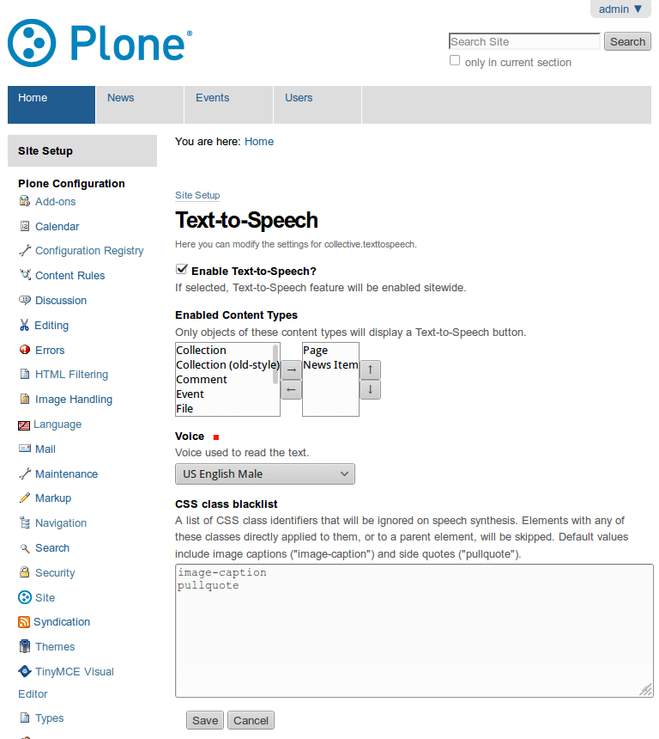
Task: Open the Voice dropdown list
Action: pos(265,473)
